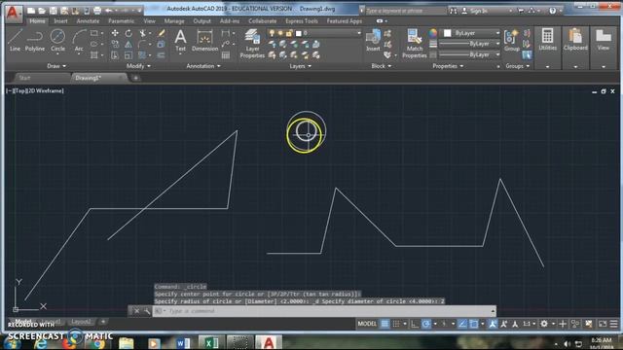623x350 pixels.
Task: Expand the Layers panel
Action: click(301, 66)
